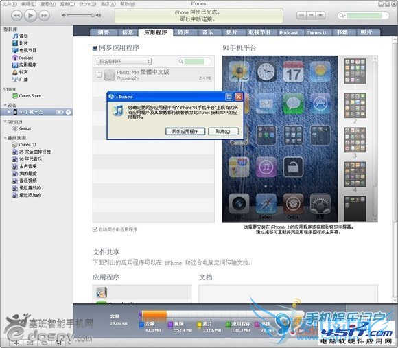The height and width of the screenshot is (348, 398).
Task: Expand the device disclosure triangle
Action: pos(9,112)
